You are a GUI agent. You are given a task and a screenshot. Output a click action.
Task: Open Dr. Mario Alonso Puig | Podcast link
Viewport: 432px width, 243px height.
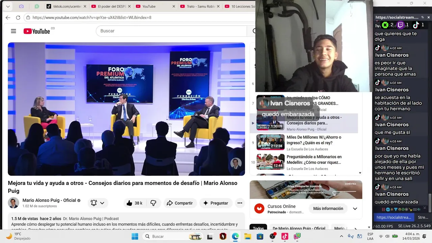click(x=91, y=219)
